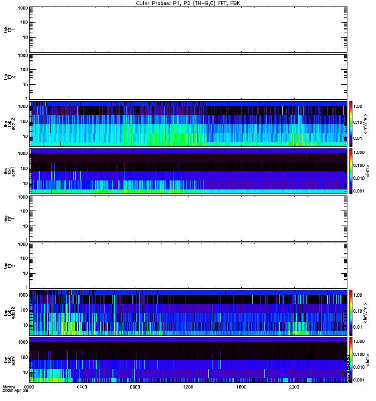
Task: Click the '0.10' value on thc edc12 color bar
Action: coord(357,311)
